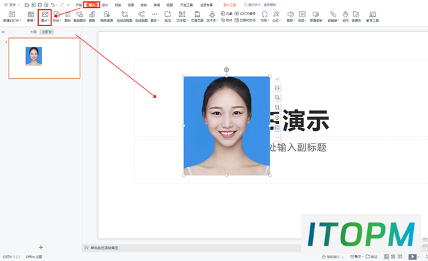Open the File (文件) menu
Image resolution: width=428 pixels, height=261 pixels.
point(12,5)
